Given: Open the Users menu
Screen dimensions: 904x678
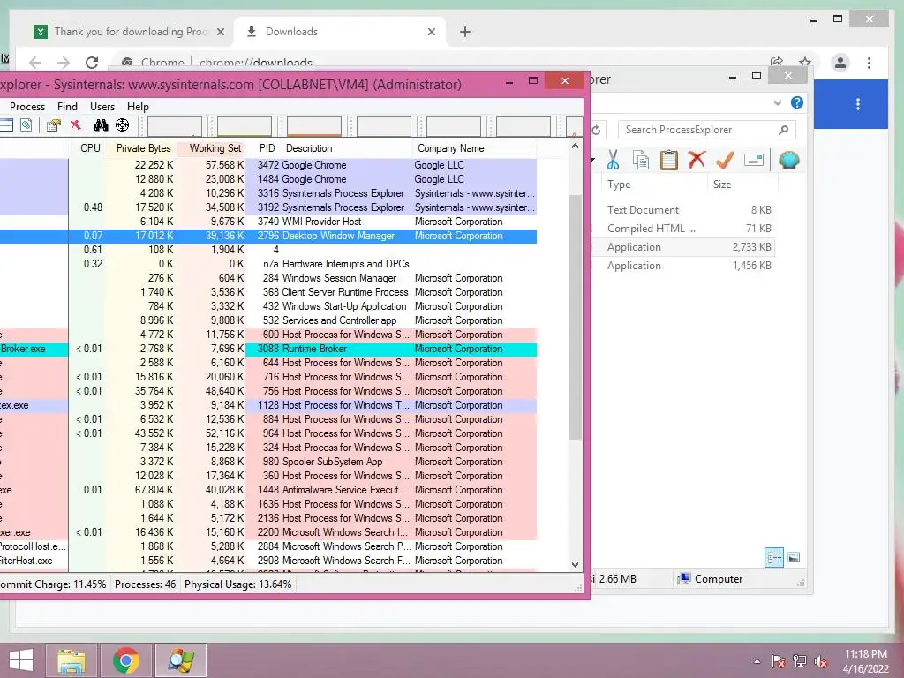Looking at the screenshot, I should pyautogui.click(x=102, y=107).
